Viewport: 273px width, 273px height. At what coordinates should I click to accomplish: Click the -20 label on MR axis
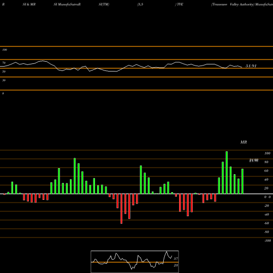tap(266, 206)
